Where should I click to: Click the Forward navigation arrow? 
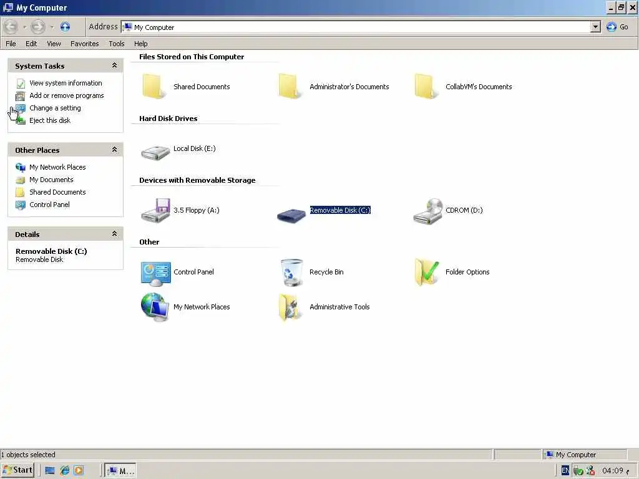[x=38, y=27]
